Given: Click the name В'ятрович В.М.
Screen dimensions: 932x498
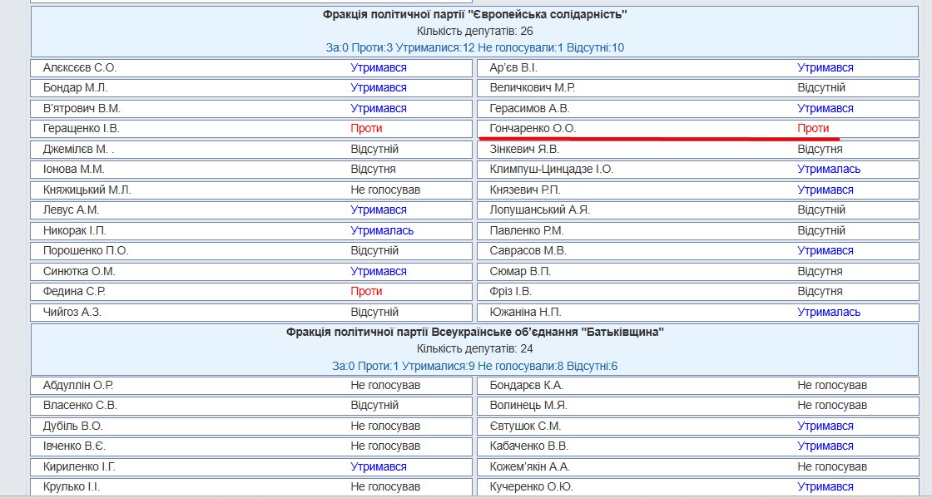Looking at the screenshot, I should [82, 109].
